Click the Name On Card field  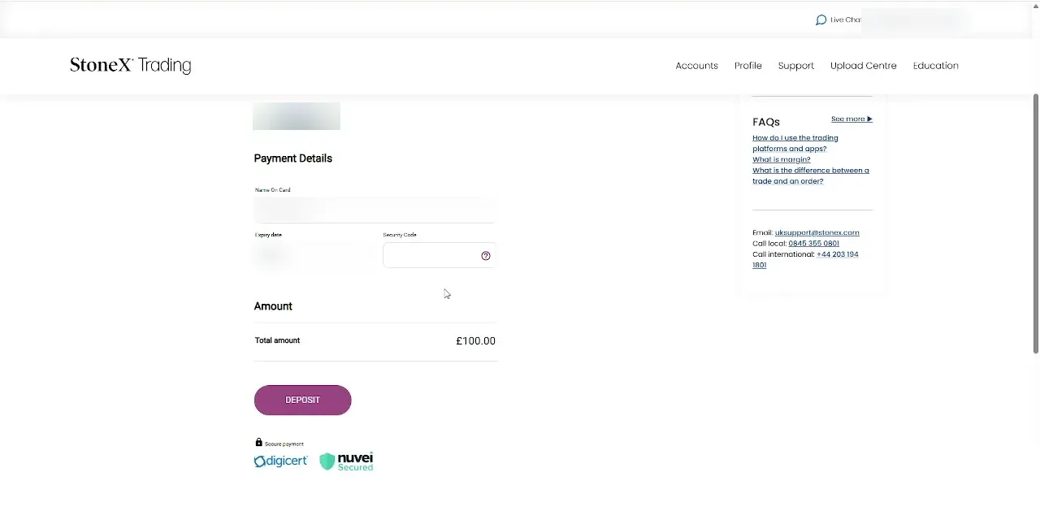(374, 210)
